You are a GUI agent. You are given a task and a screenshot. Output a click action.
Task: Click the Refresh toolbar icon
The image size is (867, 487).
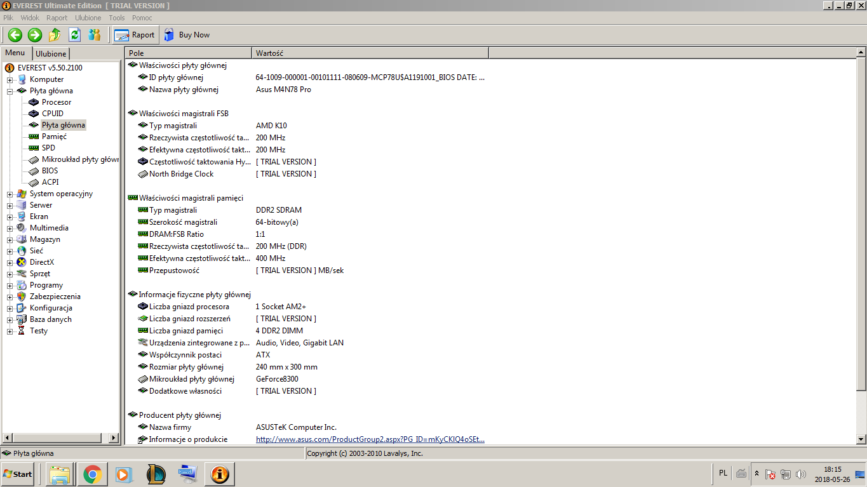pos(75,35)
